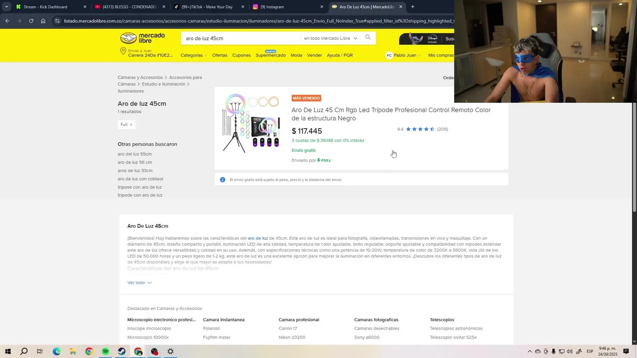Close the Aro De Luz 45cm tab
This screenshot has height=358, width=637.
(x=401, y=7)
